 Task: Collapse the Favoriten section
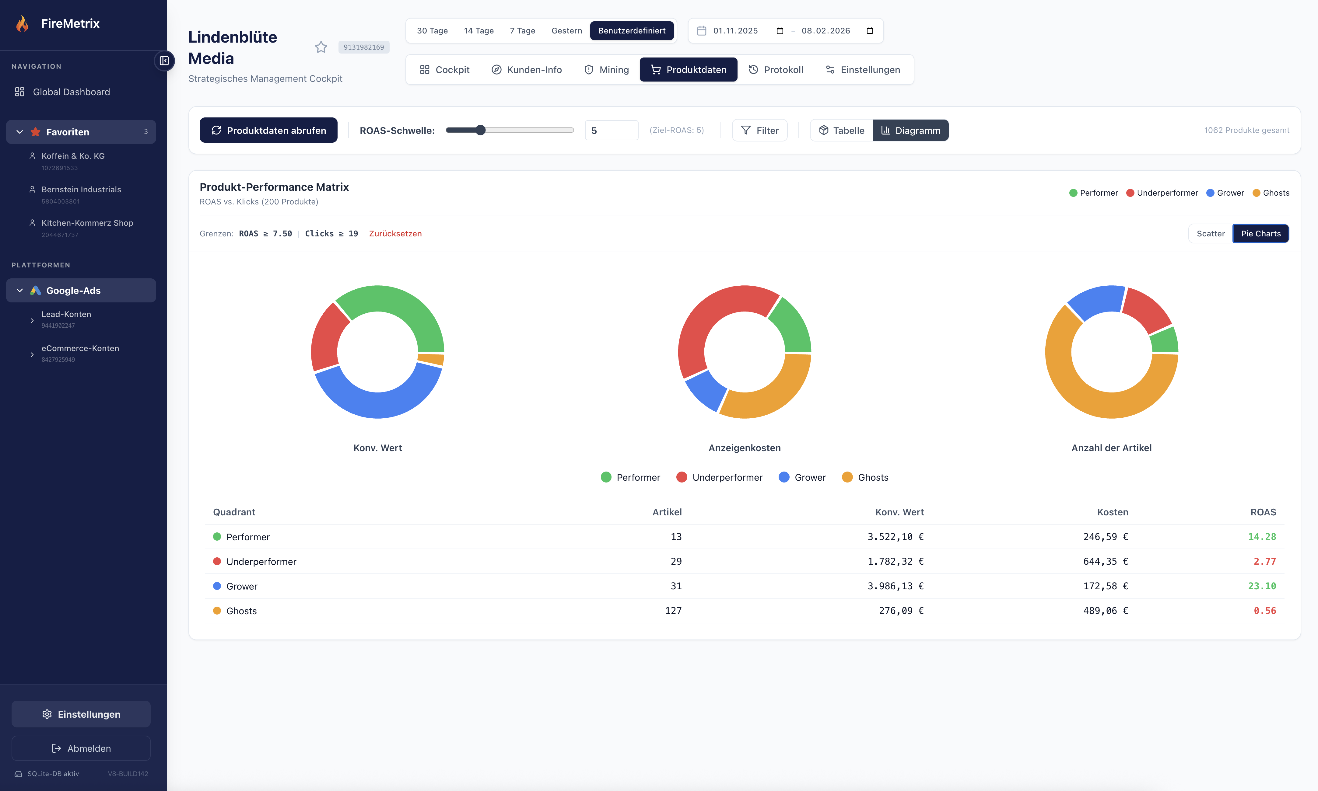click(x=19, y=132)
